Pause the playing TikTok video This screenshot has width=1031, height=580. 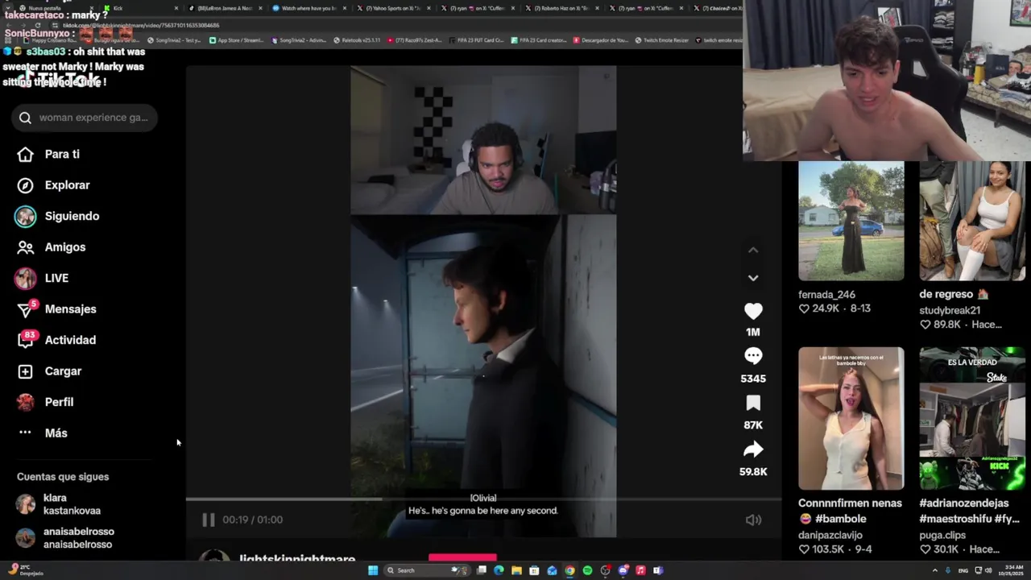coord(208,520)
